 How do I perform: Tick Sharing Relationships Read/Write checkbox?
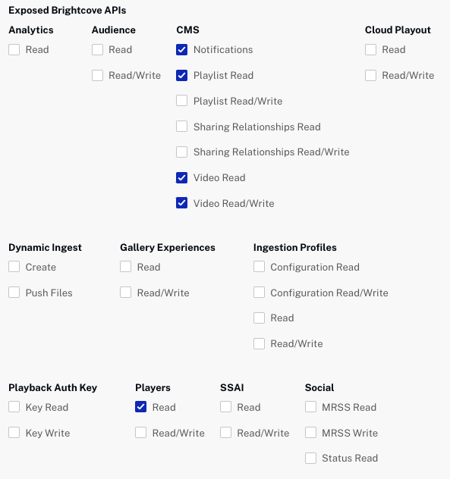pos(181,152)
